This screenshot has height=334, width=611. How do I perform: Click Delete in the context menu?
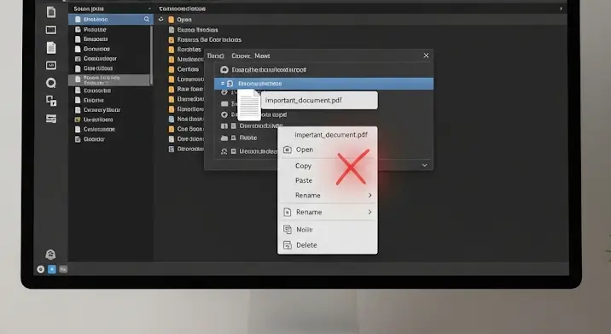pyautogui.click(x=306, y=245)
